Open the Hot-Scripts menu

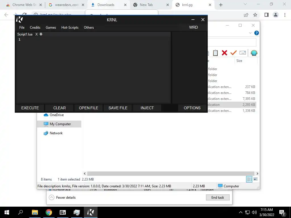(70, 28)
